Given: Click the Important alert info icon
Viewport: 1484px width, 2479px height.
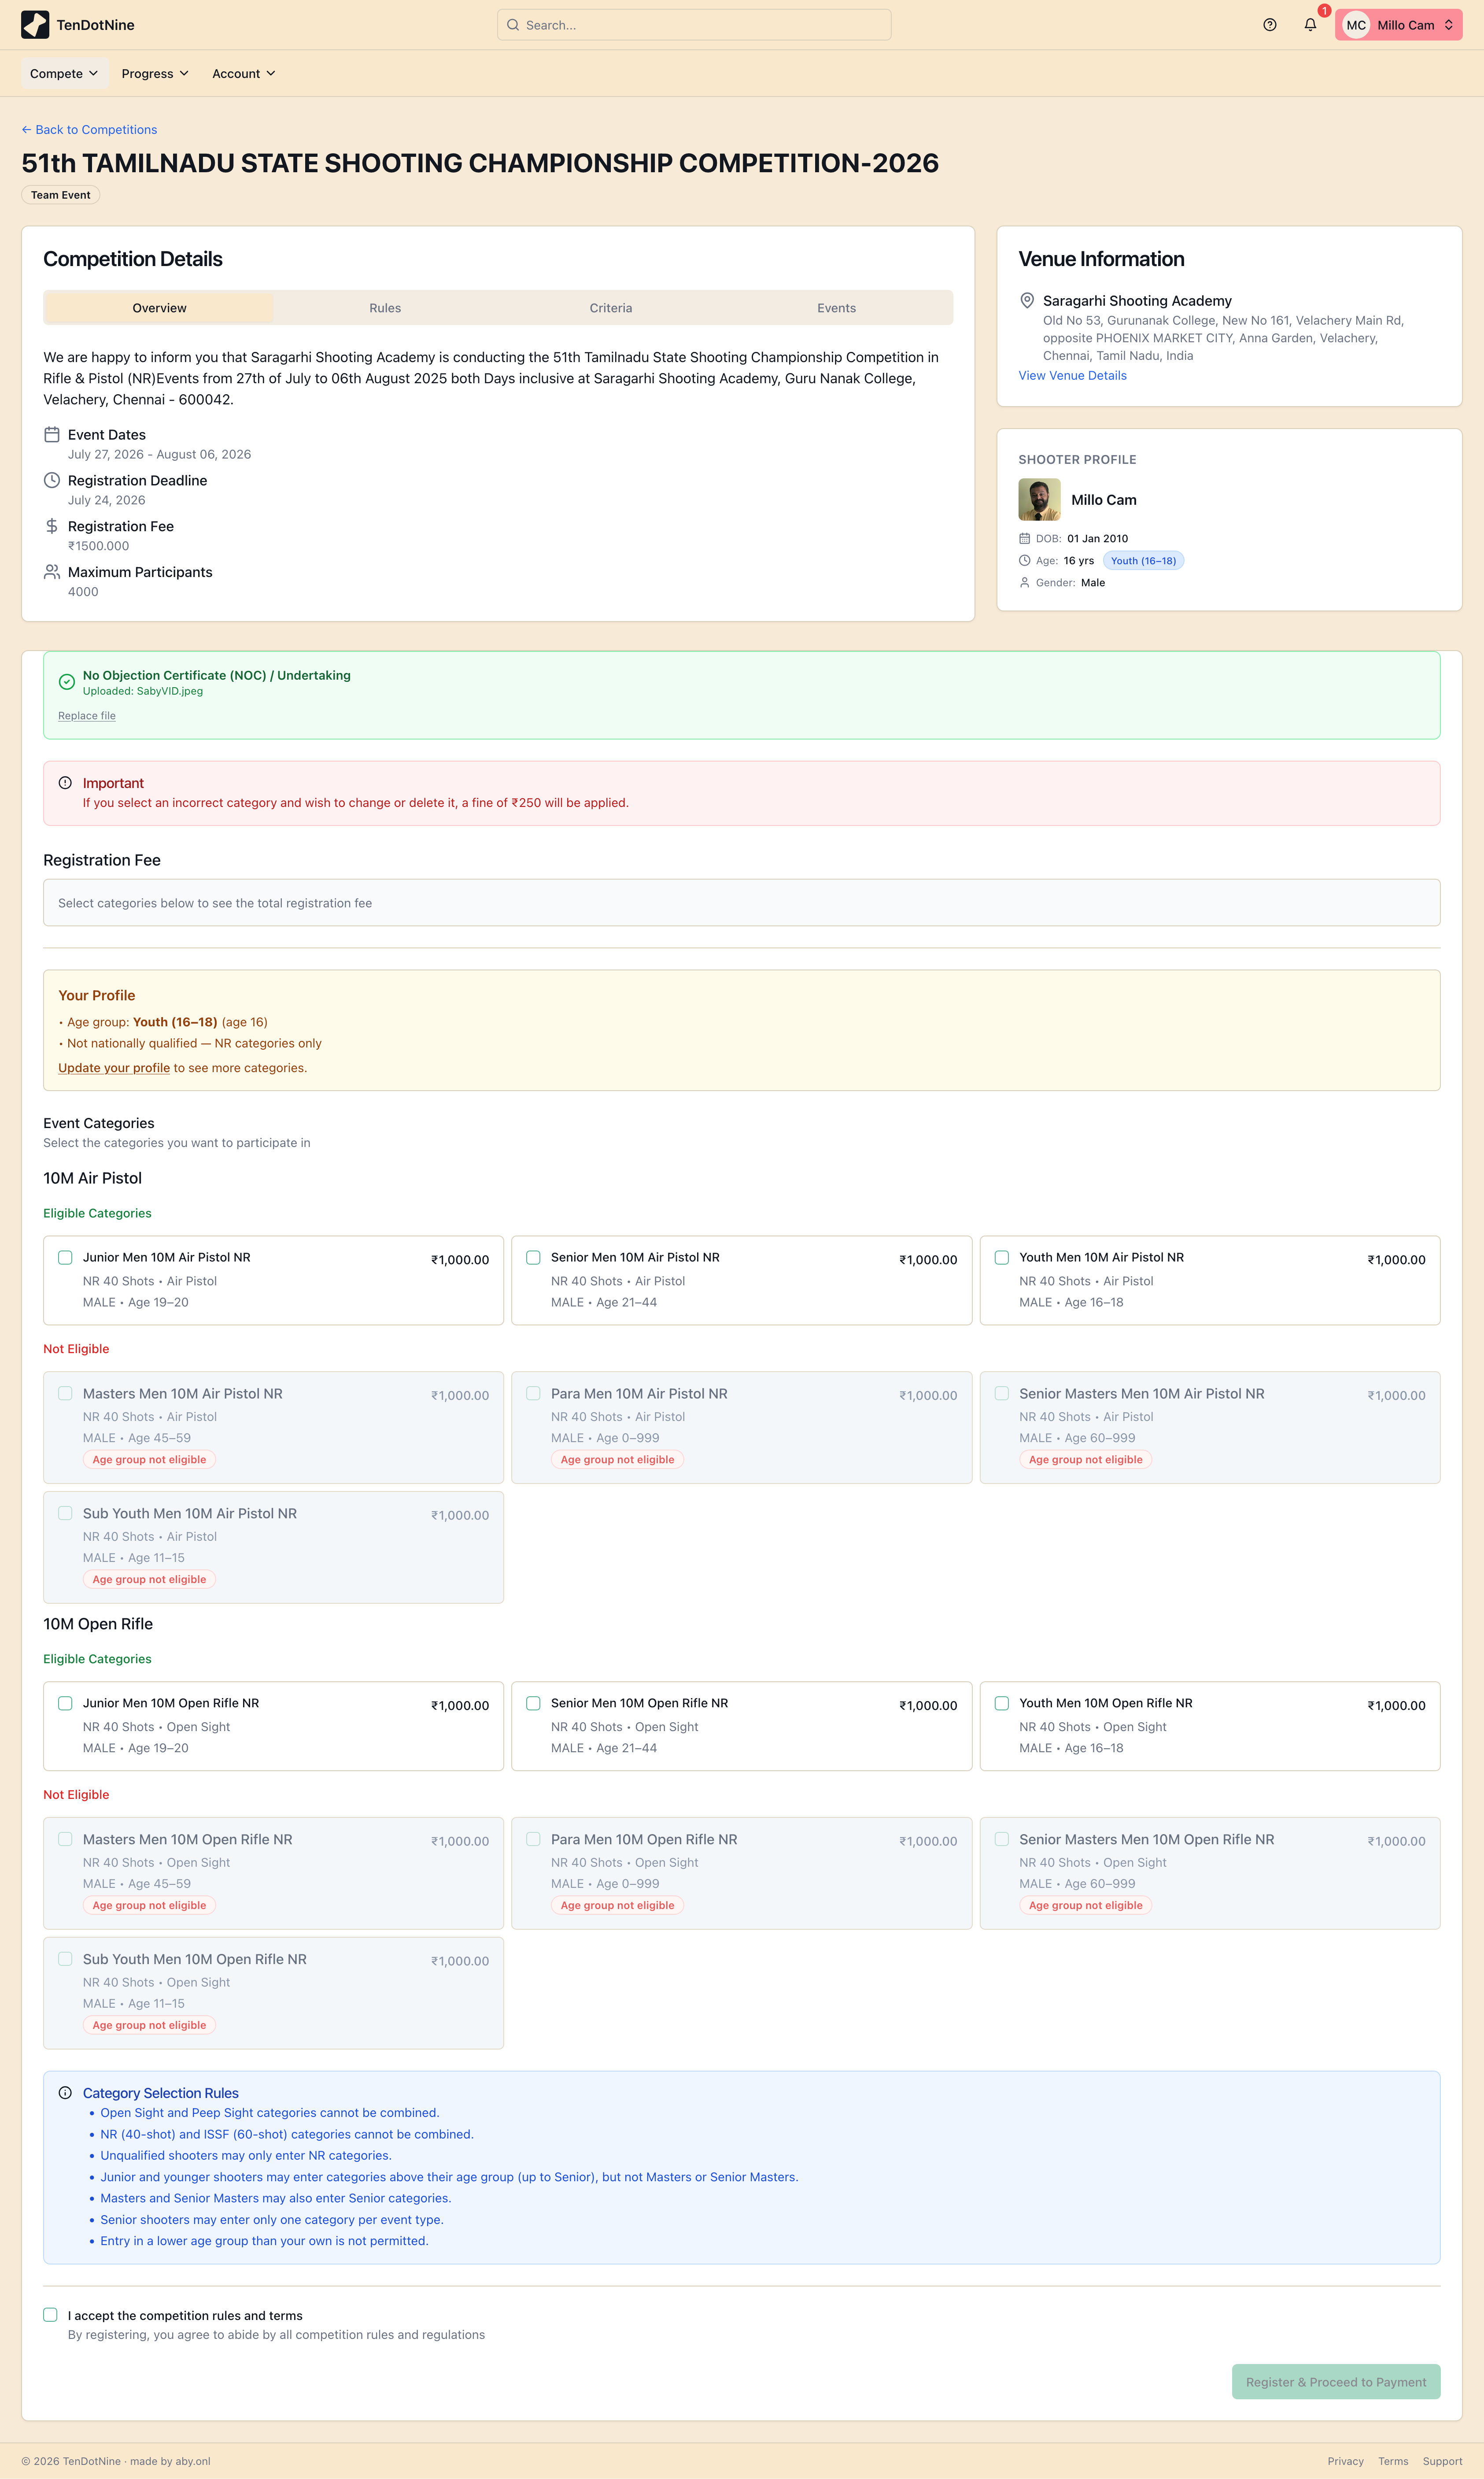Looking at the screenshot, I should [65, 783].
